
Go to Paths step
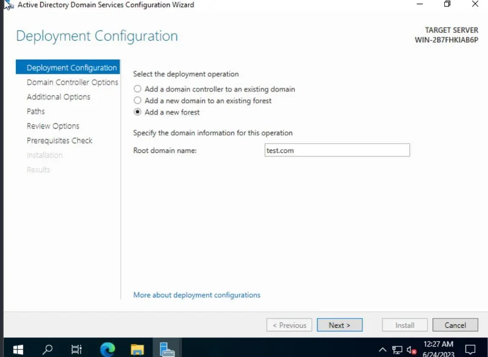35,111
